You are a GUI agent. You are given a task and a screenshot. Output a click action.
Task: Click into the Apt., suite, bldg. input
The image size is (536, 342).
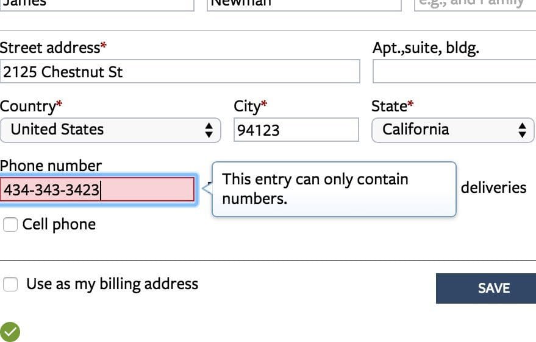click(x=454, y=72)
